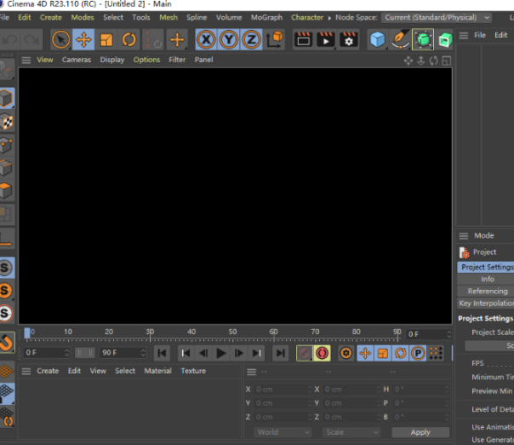514x445 pixels.
Task: Click the start frame 0 F field
Action: (x=47, y=353)
